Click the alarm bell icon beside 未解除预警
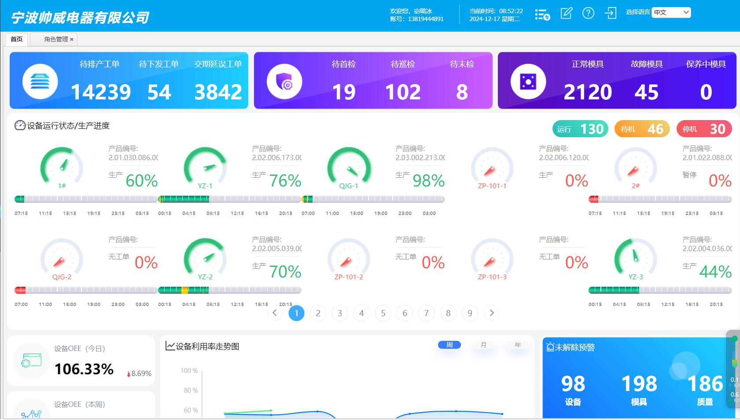Image resolution: width=740 pixels, height=420 pixels. tap(550, 347)
